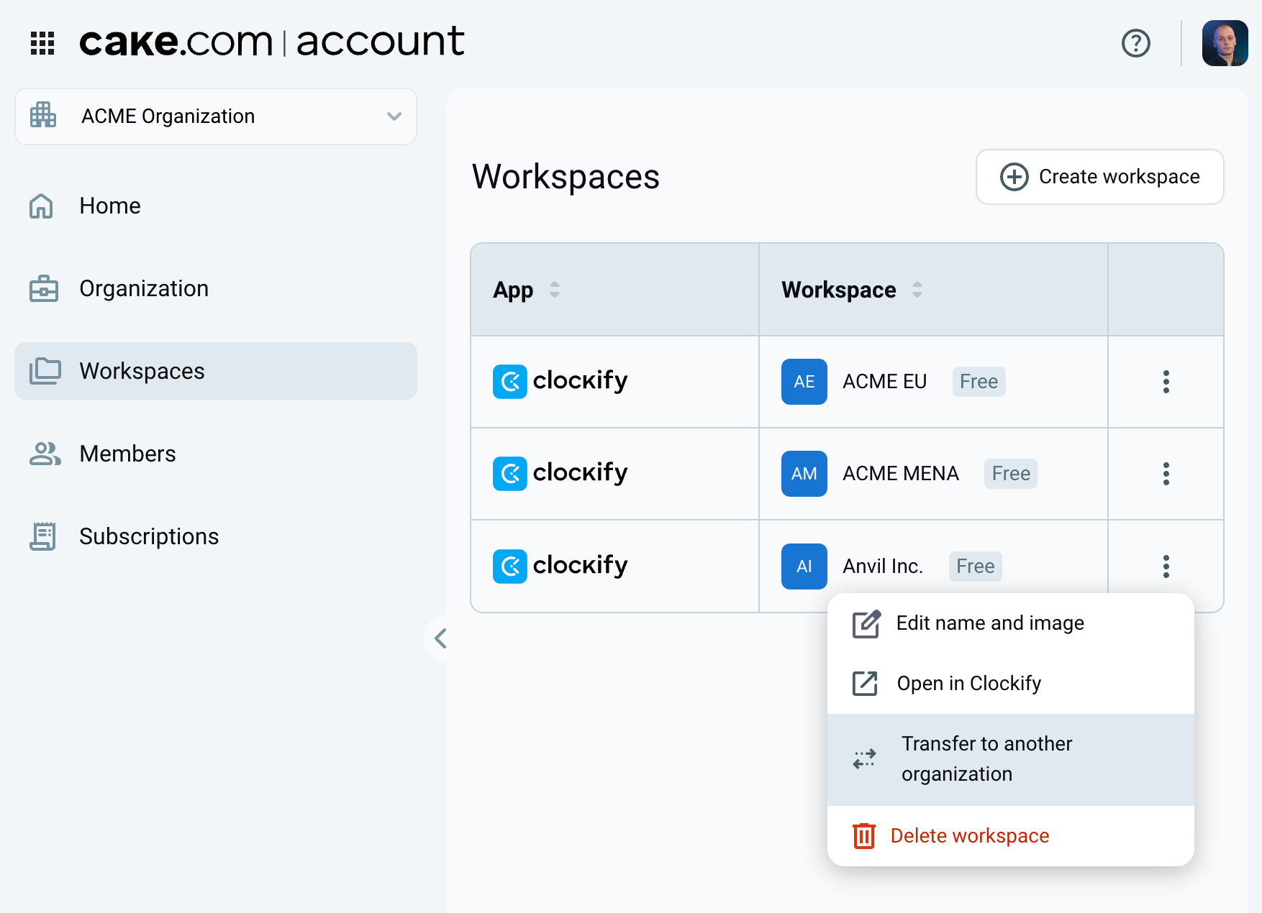The height and width of the screenshot is (913, 1262).
Task: Expand the ACME Organization dropdown
Action: click(x=216, y=116)
